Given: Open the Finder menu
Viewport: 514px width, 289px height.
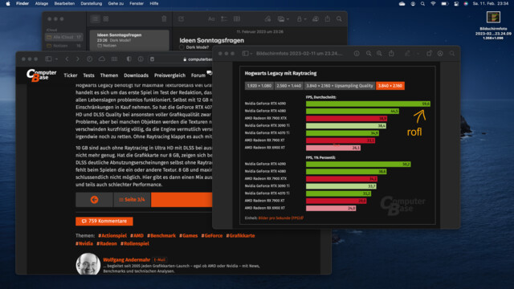Looking at the screenshot, I should tap(22, 3).
